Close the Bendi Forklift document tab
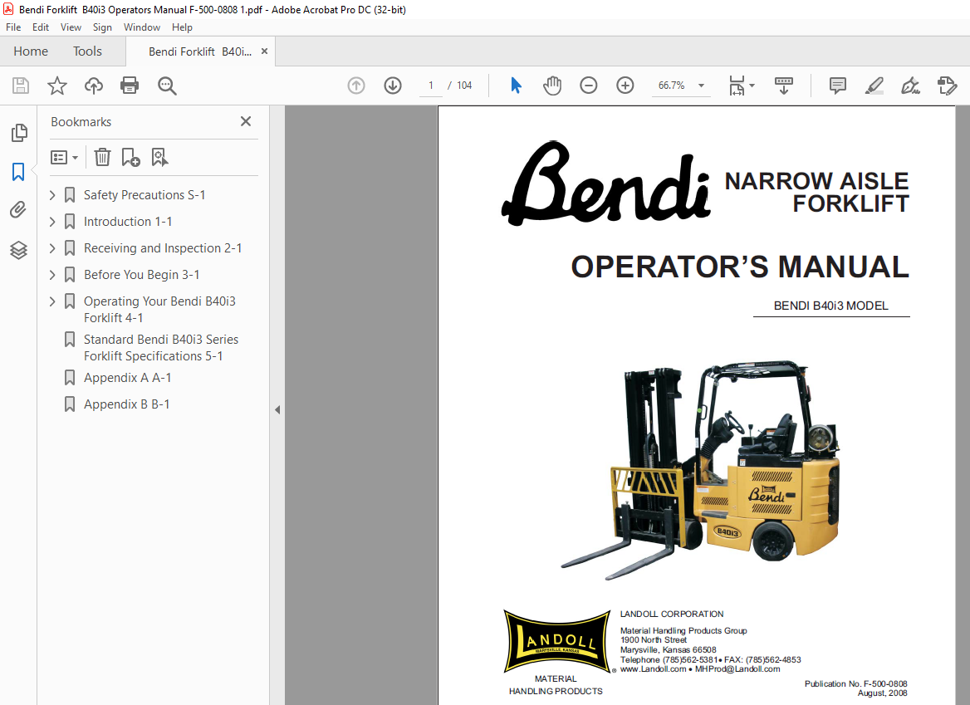 pyautogui.click(x=264, y=51)
